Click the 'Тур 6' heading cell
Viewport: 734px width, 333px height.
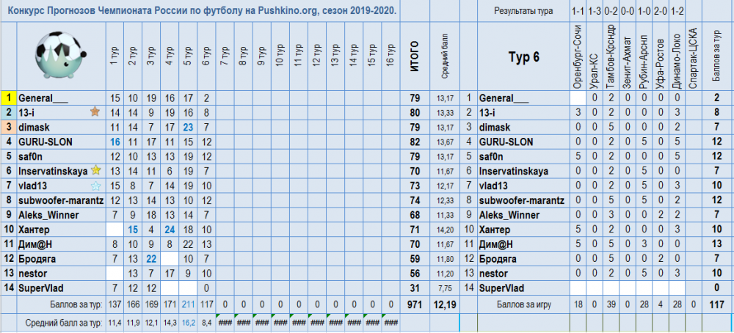(x=524, y=56)
